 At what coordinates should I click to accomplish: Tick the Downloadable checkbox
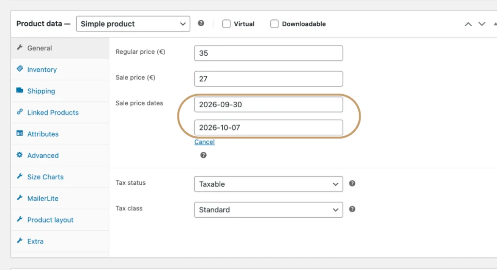275,24
